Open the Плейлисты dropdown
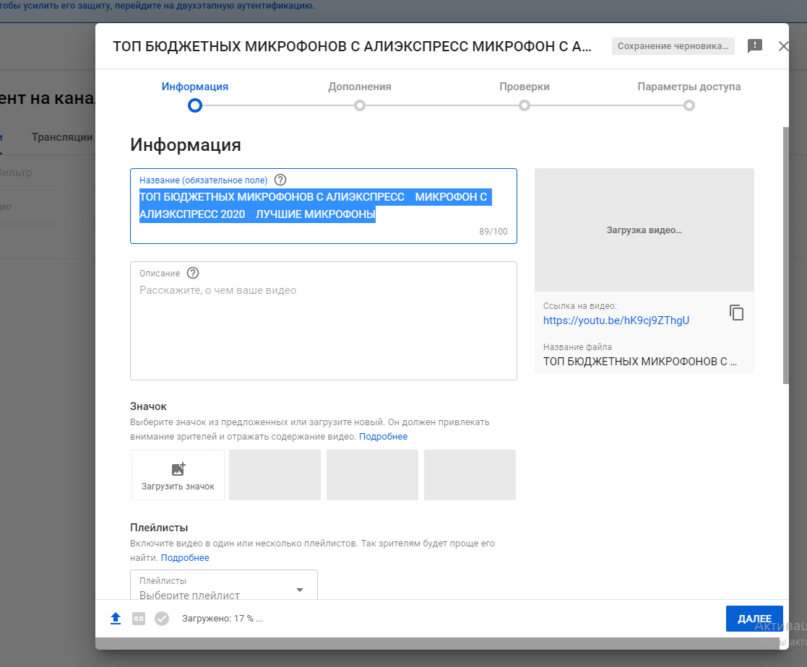The width and height of the screenshot is (807, 667). tap(224, 585)
